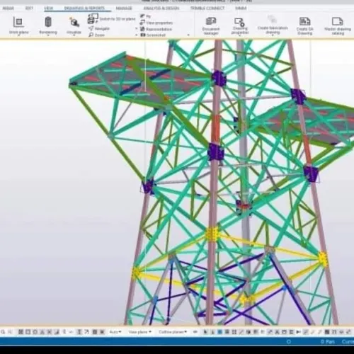Click the search magnifier in bottom toolbar

click(x=3, y=332)
